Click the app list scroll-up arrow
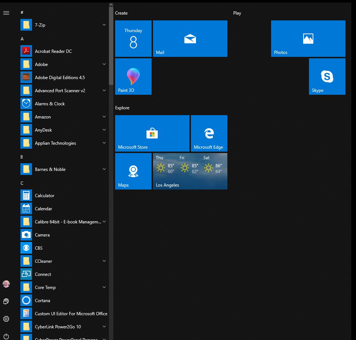Viewport: 356px width, 340px height. point(111,4)
